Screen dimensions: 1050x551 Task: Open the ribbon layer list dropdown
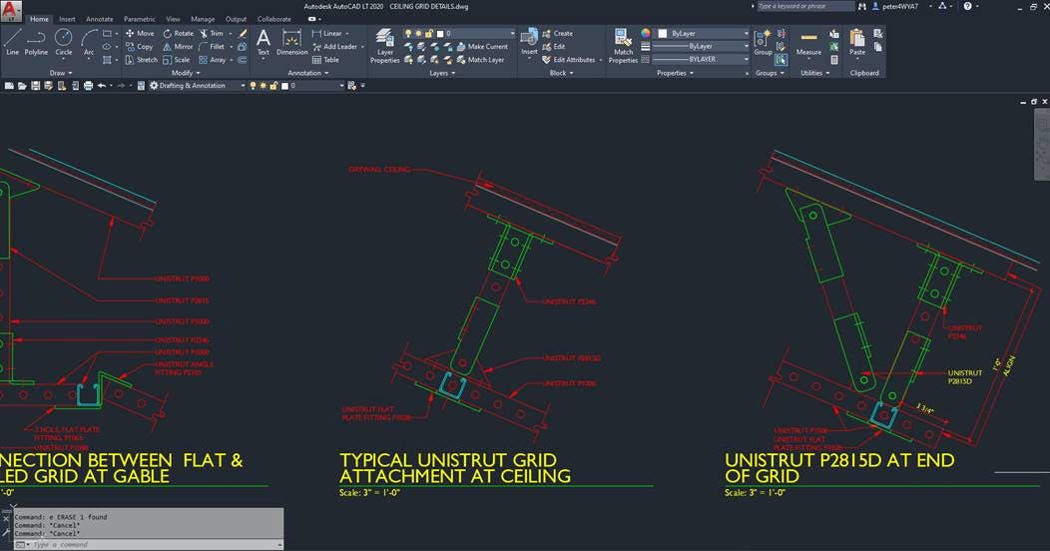(x=512, y=33)
